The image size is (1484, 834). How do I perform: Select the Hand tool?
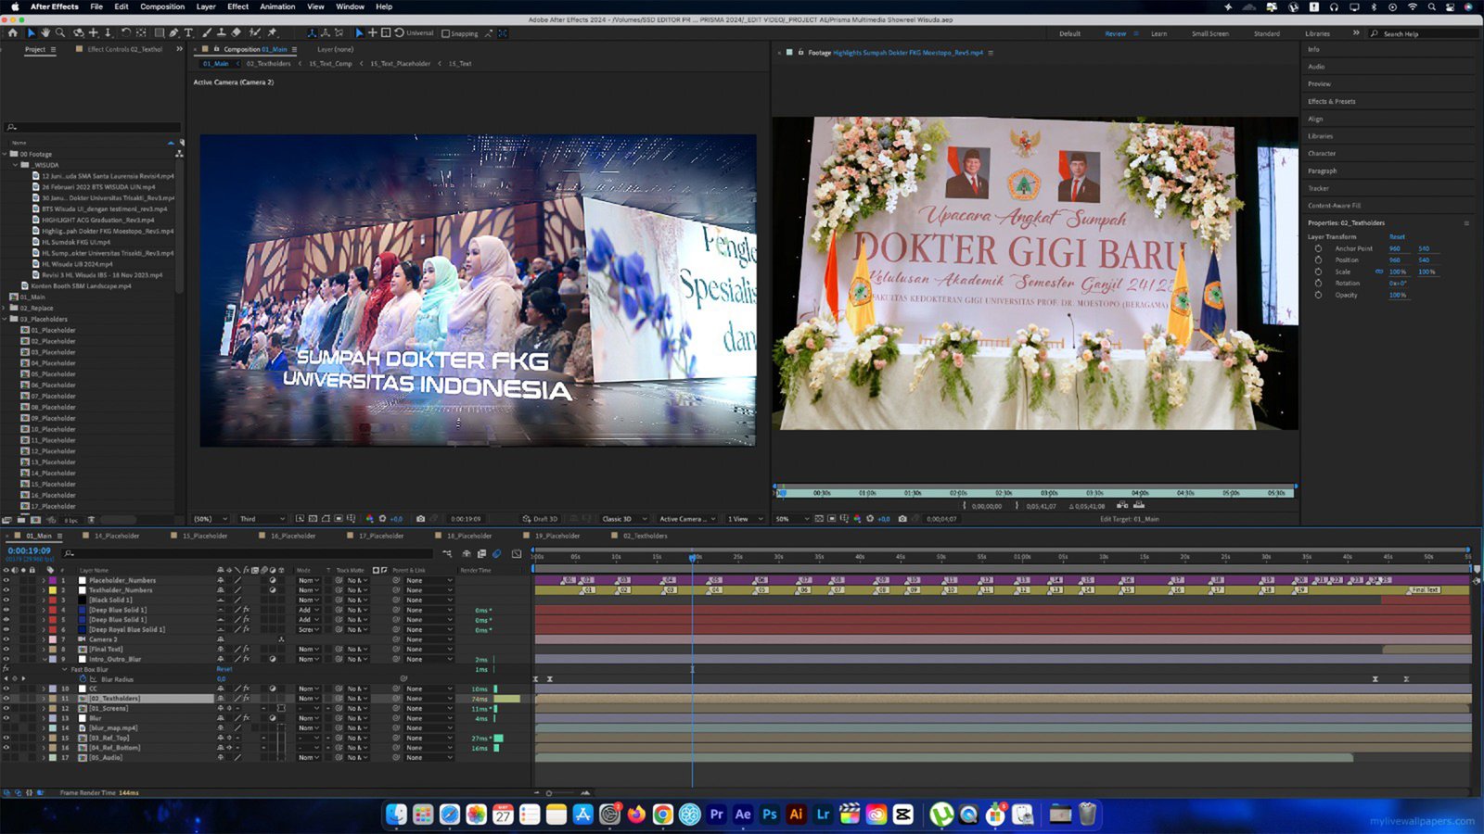coord(45,32)
